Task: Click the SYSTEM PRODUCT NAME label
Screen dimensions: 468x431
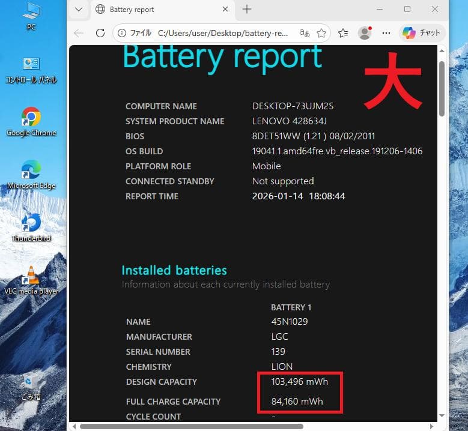Action: 175,121
